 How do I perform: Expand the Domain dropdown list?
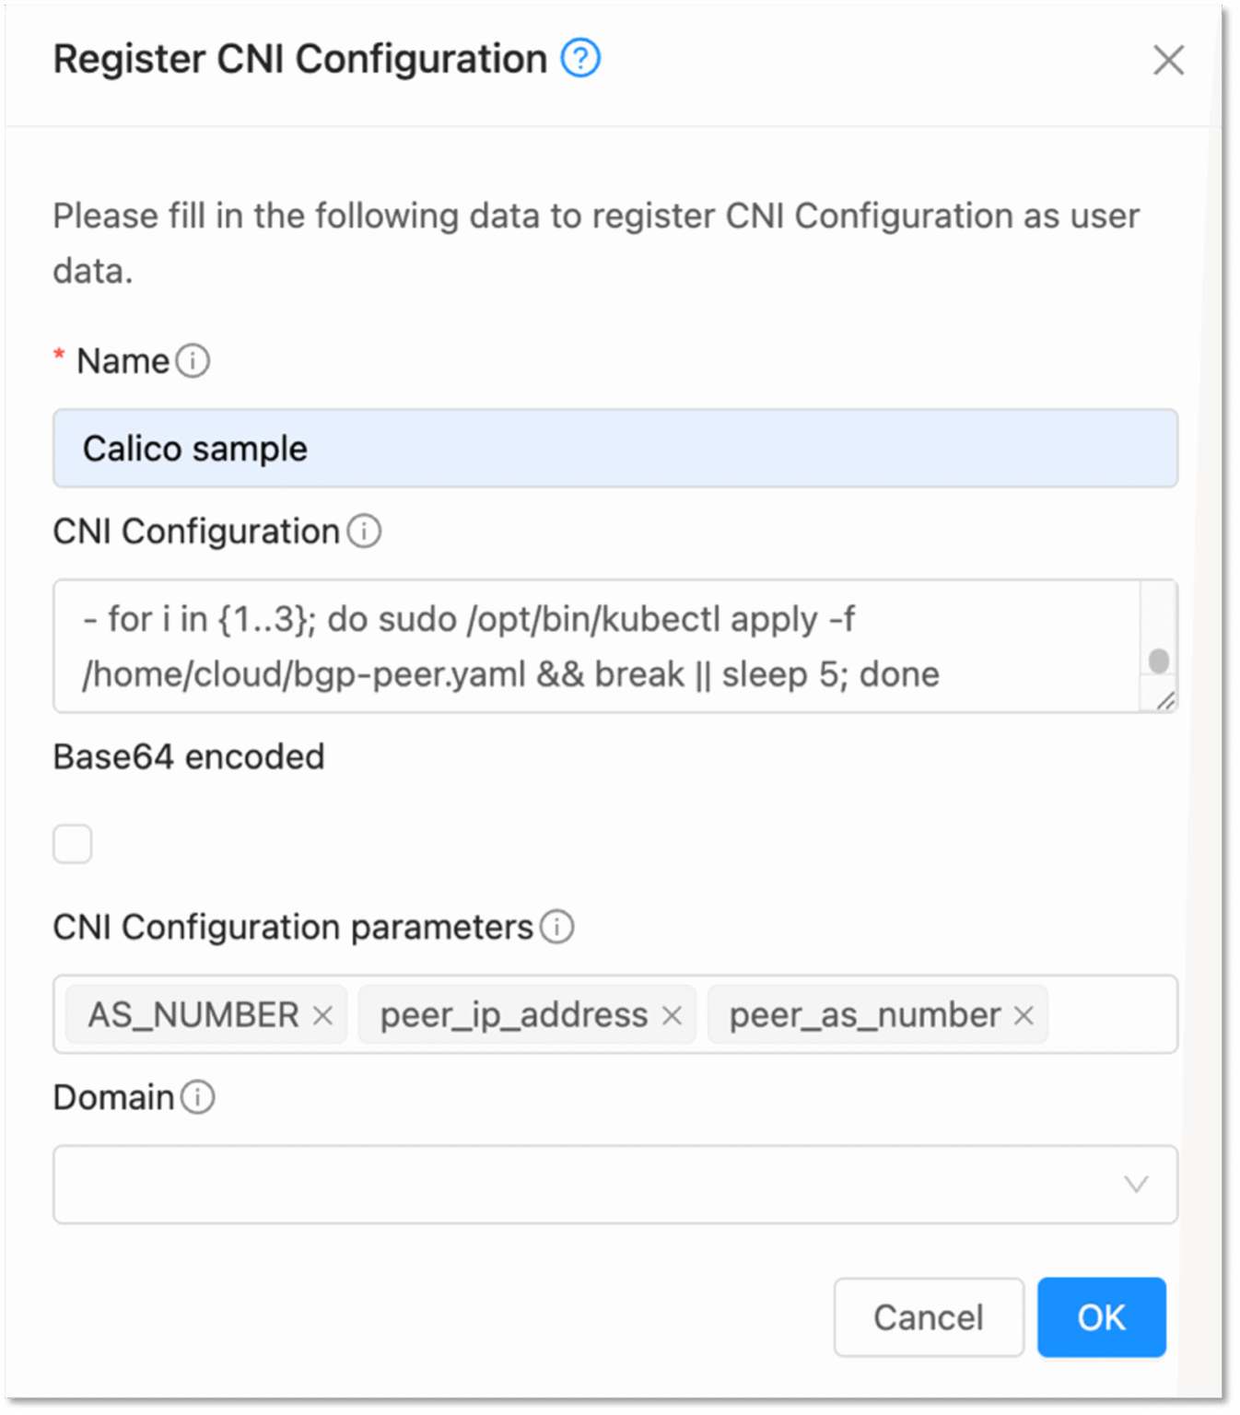click(615, 1185)
